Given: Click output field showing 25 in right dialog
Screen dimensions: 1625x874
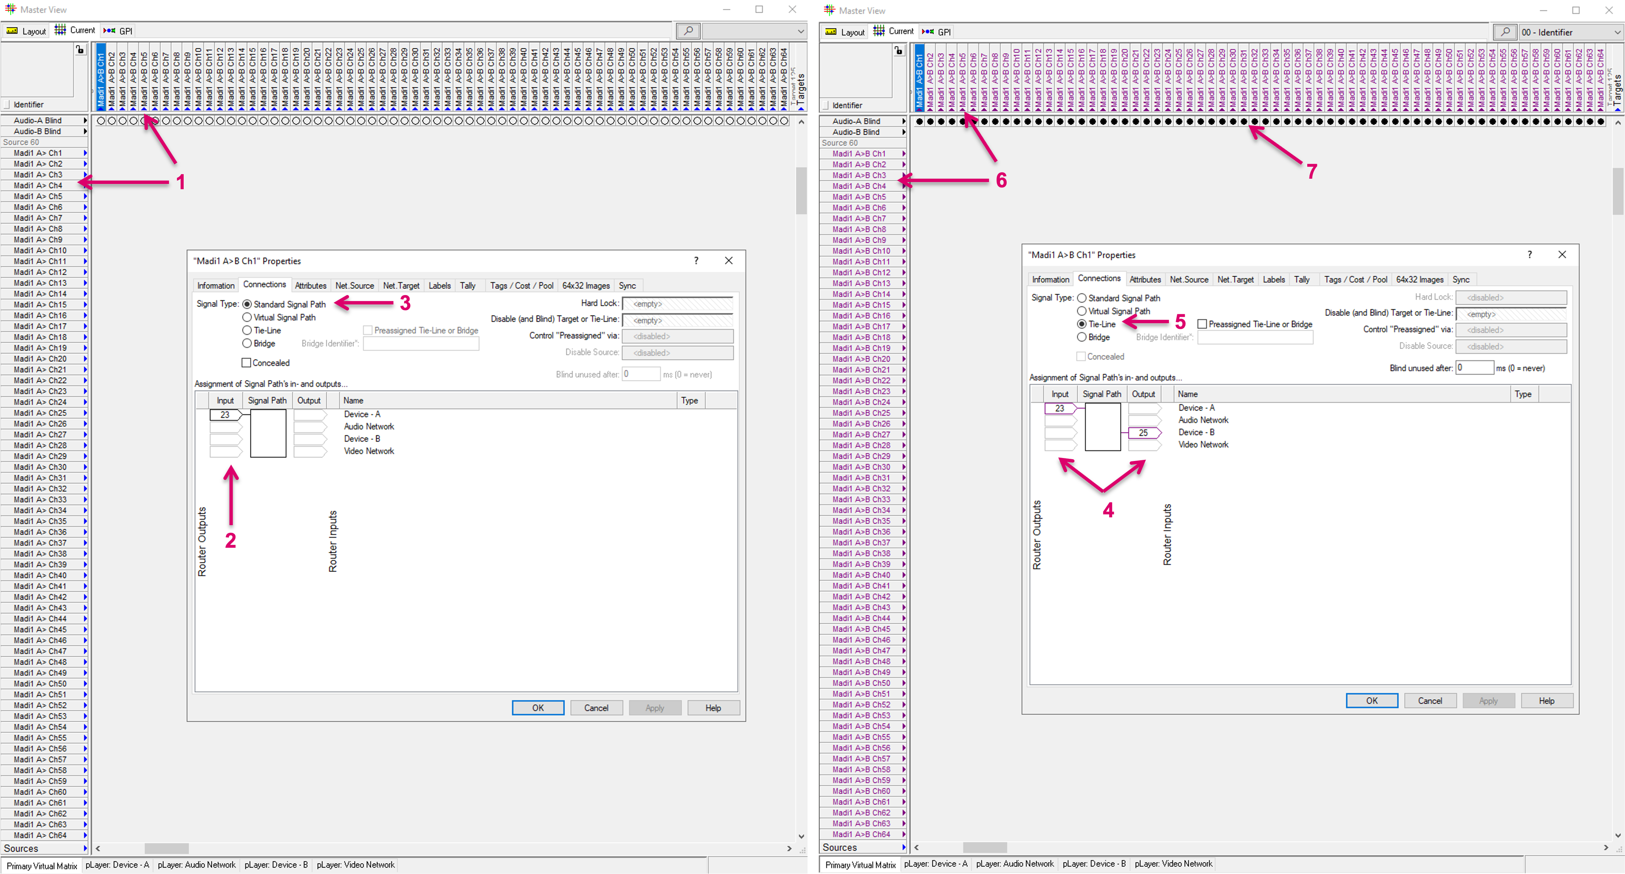Looking at the screenshot, I should 1143,432.
